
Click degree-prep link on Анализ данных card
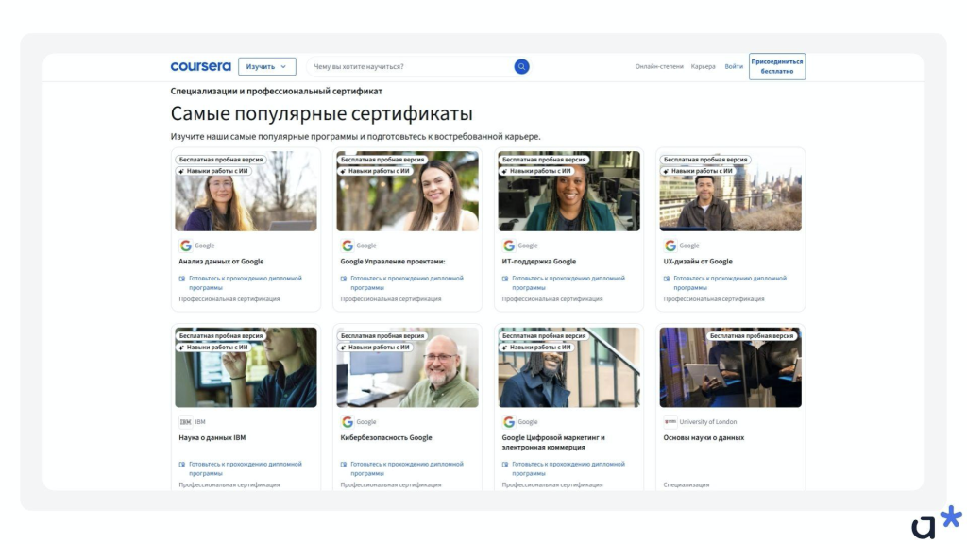(246, 282)
